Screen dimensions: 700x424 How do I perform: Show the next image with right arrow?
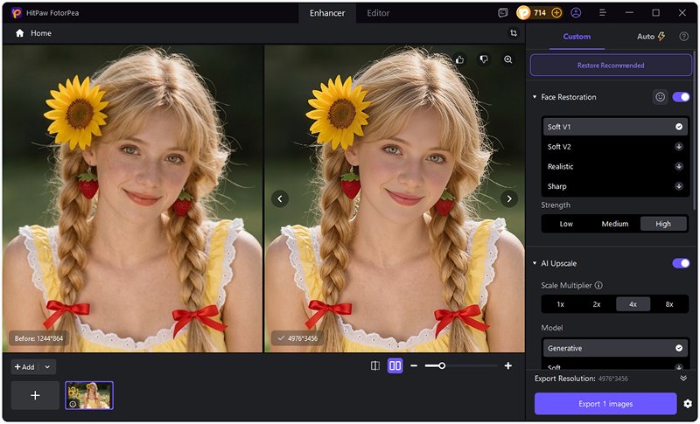[509, 198]
